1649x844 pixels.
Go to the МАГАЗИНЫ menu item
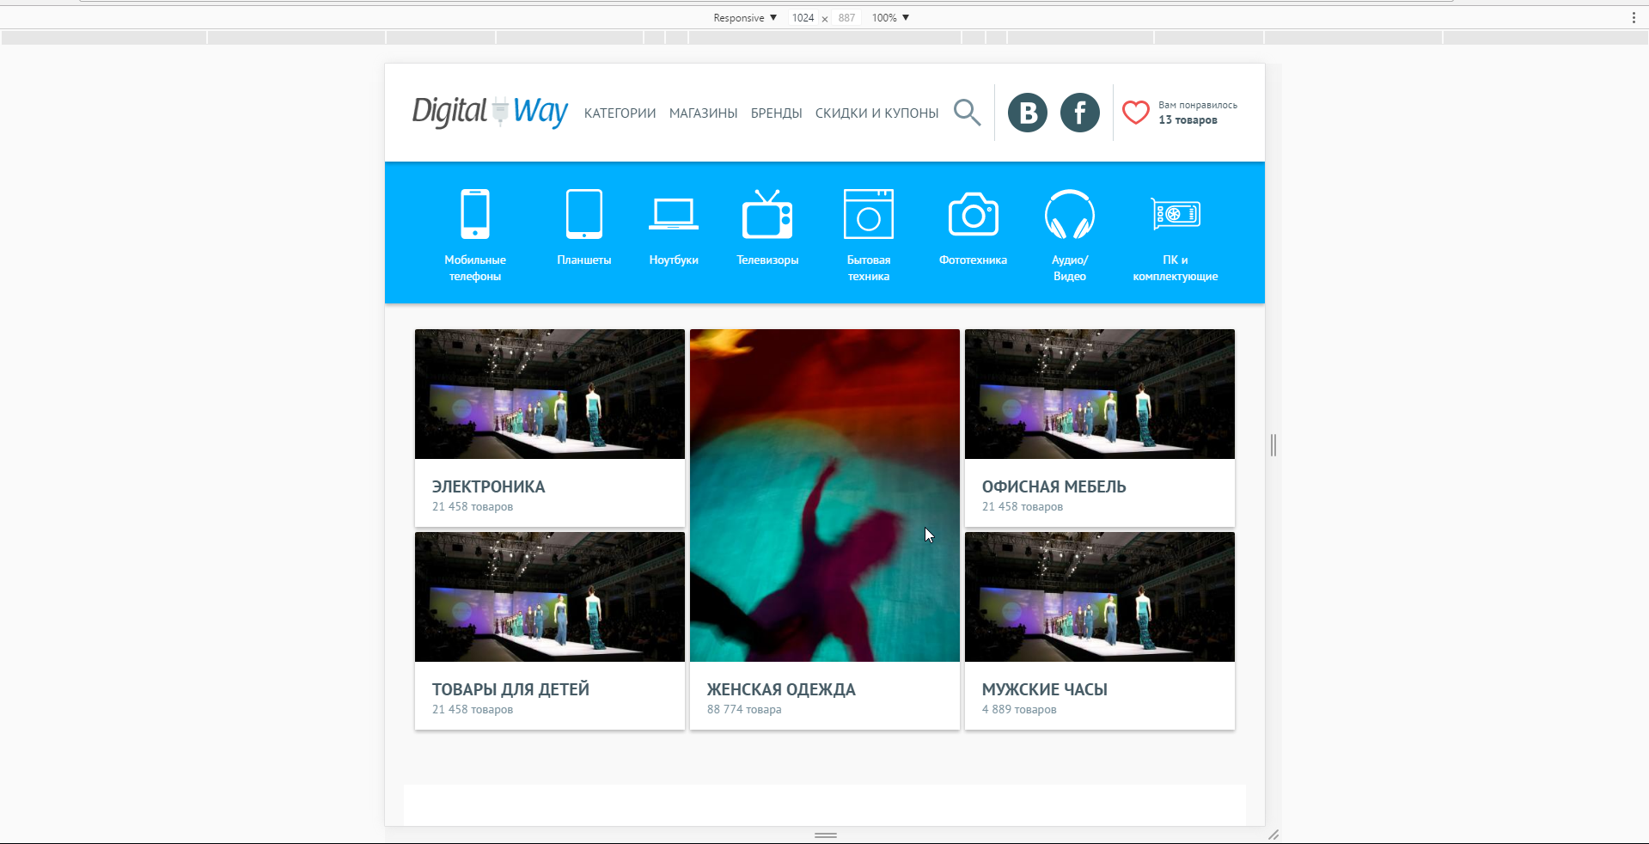click(x=703, y=113)
